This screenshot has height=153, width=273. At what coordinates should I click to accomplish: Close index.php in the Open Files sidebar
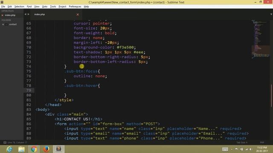(x=3, y=15)
